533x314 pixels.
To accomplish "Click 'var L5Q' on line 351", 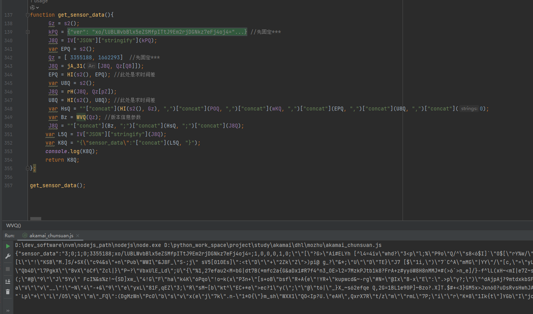I will [56, 135].
